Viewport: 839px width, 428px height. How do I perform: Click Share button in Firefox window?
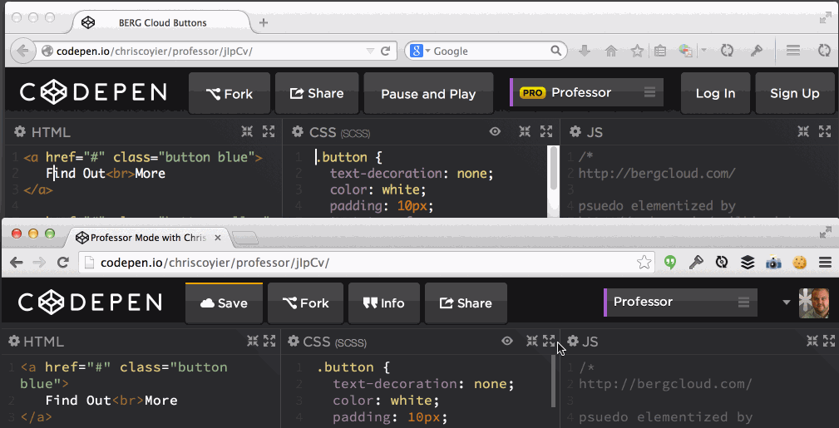[x=317, y=94]
